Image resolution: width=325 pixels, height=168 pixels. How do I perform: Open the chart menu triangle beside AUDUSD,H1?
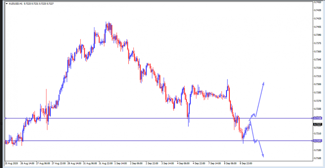7,4
